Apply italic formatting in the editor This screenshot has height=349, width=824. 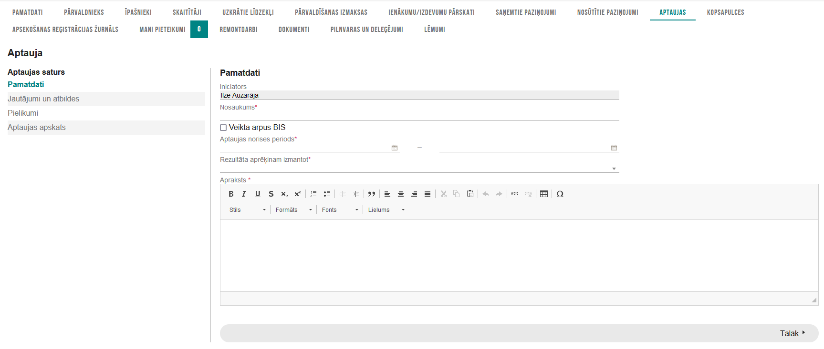click(x=244, y=194)
